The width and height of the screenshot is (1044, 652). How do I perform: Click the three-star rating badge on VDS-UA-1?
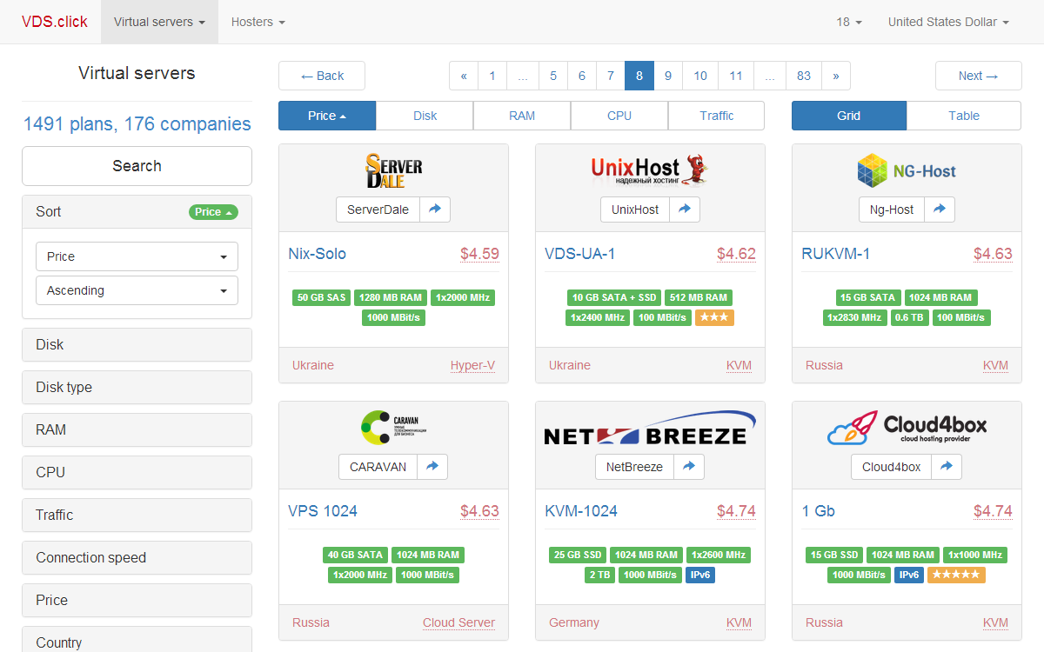pyautogui.click(x=714, y=318)
